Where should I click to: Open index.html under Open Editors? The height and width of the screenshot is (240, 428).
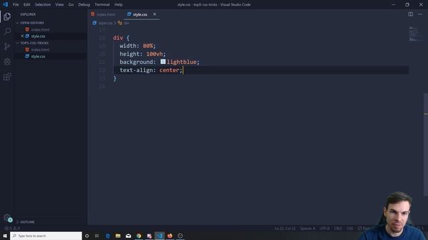40,29
